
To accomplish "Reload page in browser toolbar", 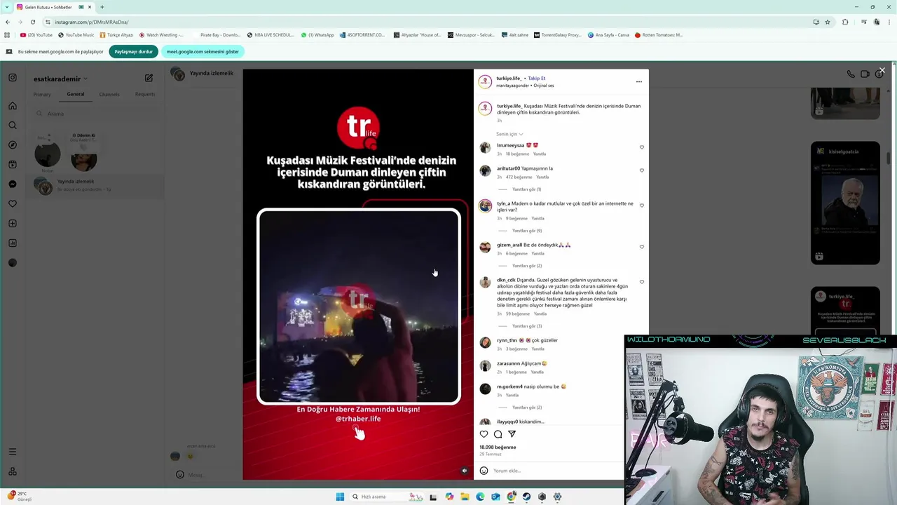I will click(x=33, y=22).
